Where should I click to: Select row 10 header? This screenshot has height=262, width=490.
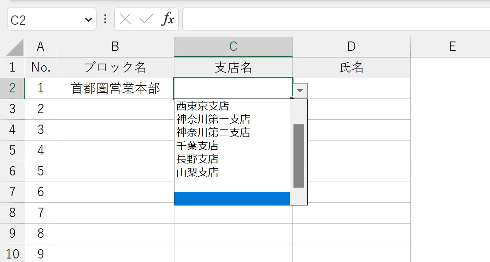click(12, 253)
